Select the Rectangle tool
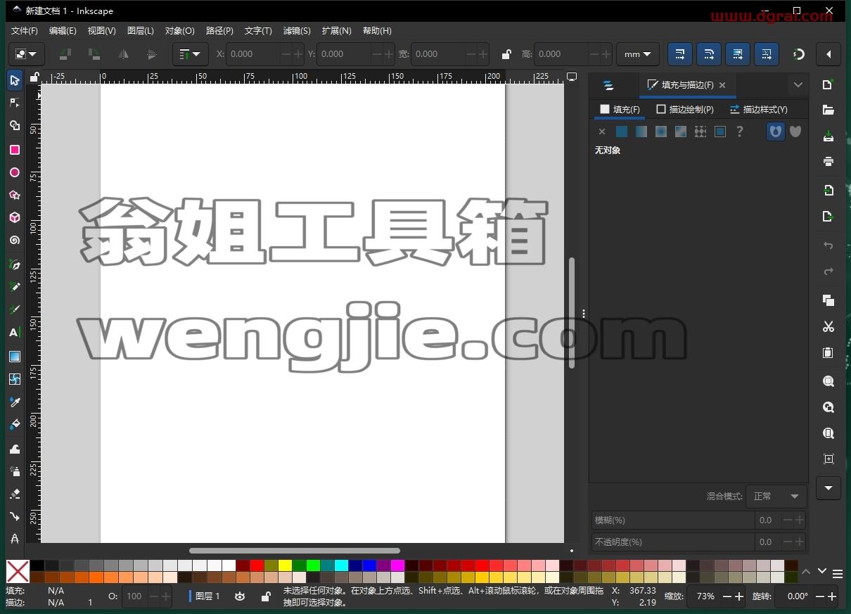The image size is (851, 614). click(14, 150)
